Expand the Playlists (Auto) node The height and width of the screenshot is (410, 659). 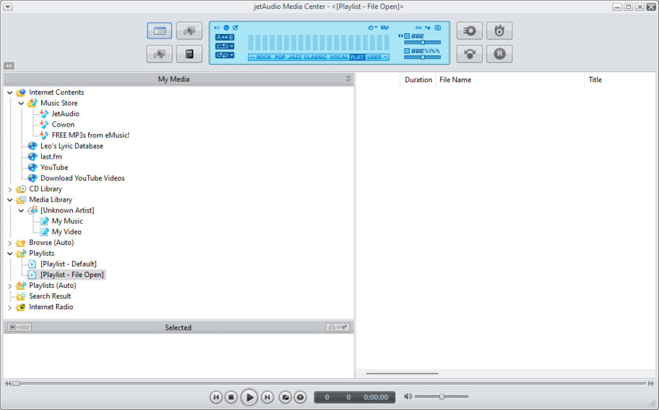pyautogui.click(x=10, y=286)
